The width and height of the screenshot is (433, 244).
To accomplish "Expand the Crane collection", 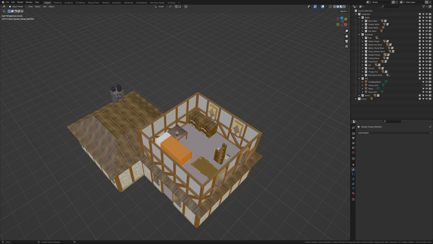I will point(356,99).
